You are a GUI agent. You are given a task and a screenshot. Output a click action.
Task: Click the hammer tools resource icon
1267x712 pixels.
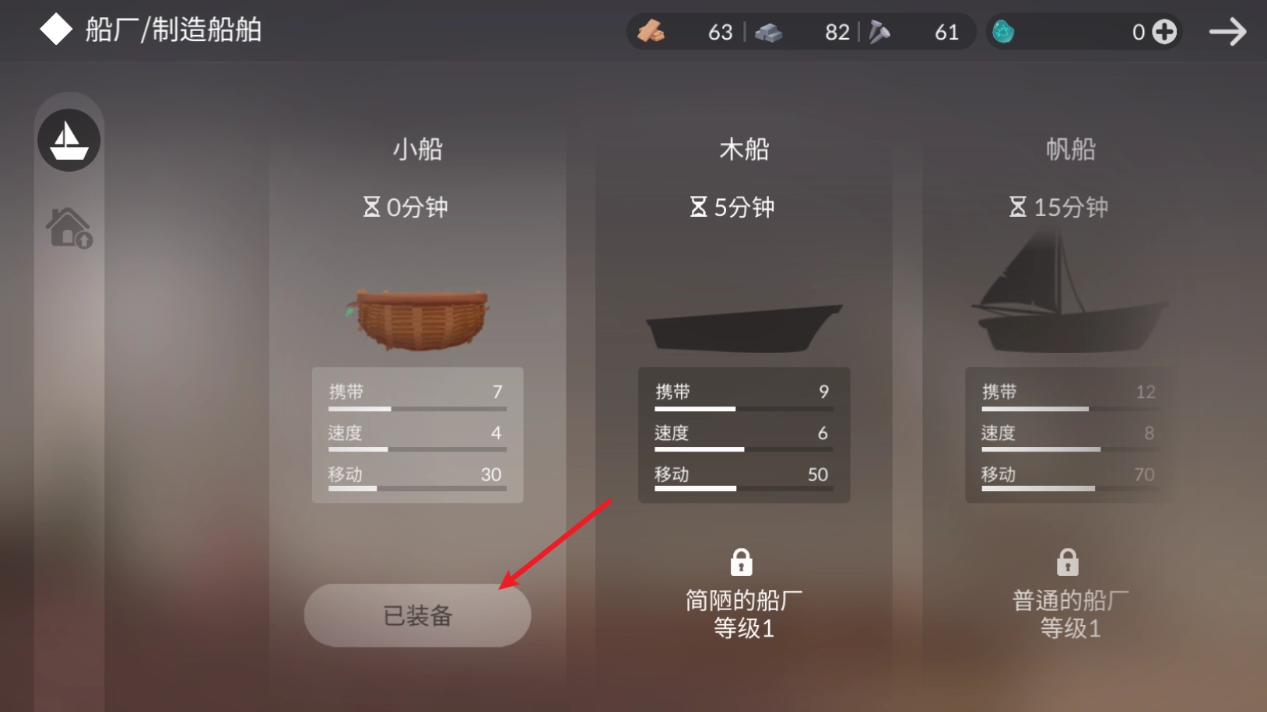(879, 32)
